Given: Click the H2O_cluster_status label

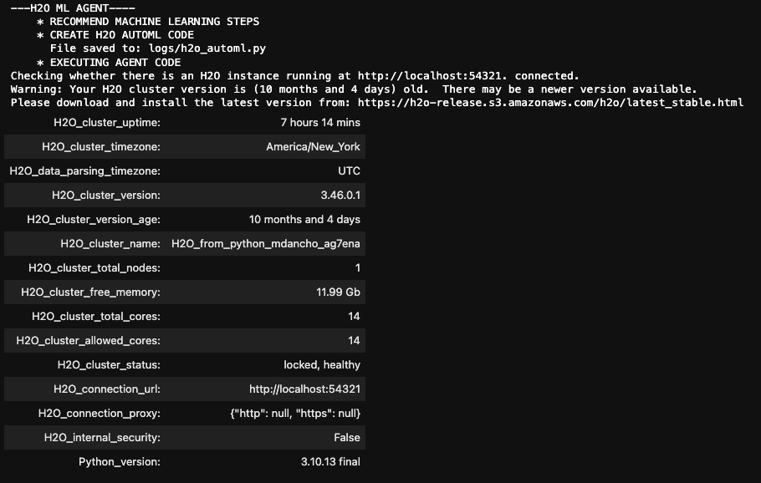Looking at the screenshot, I should (x=109, y=365).
